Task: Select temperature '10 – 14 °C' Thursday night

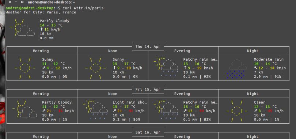Action: tap(265, 64)
